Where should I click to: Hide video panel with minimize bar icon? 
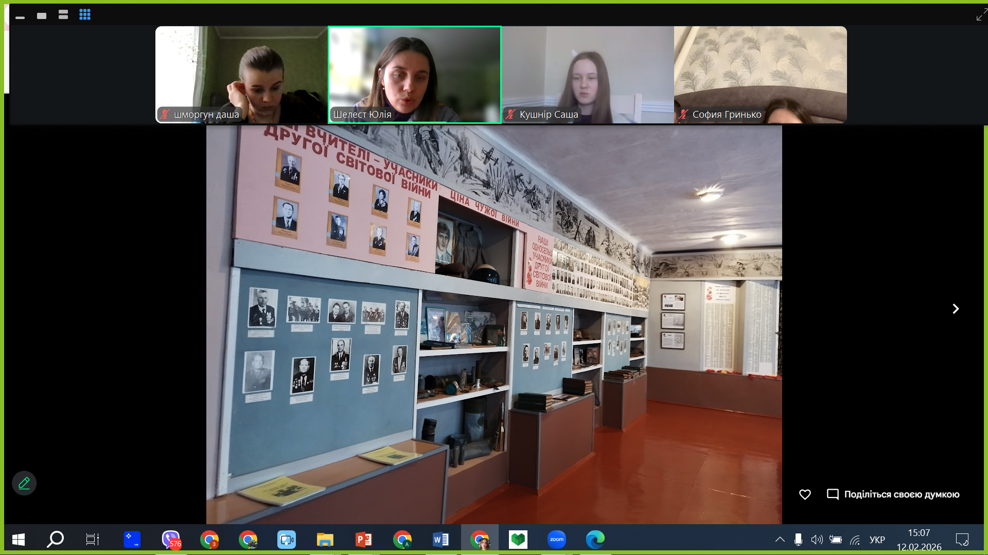tap(20, 17)
